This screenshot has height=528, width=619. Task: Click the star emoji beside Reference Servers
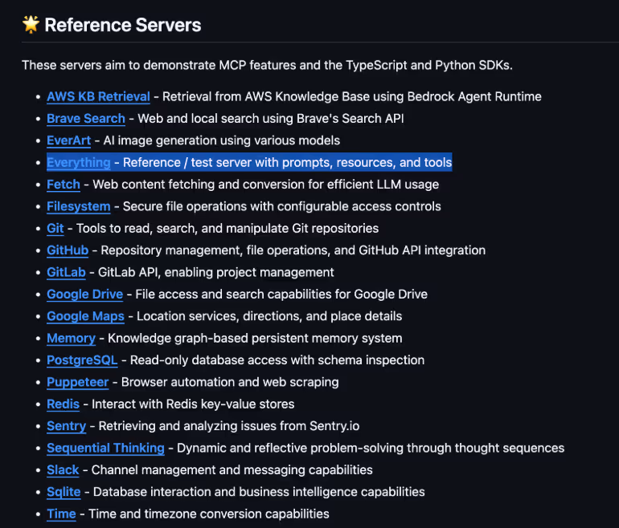(x=31, y=24)
